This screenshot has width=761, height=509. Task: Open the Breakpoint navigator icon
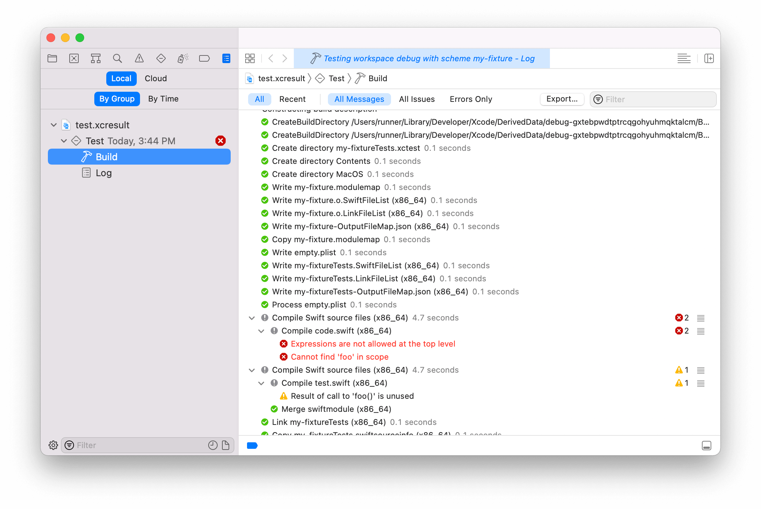coord(204,58)
